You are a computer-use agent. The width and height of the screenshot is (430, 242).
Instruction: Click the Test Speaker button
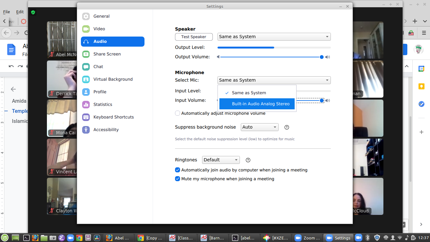[x=194, y=37]
